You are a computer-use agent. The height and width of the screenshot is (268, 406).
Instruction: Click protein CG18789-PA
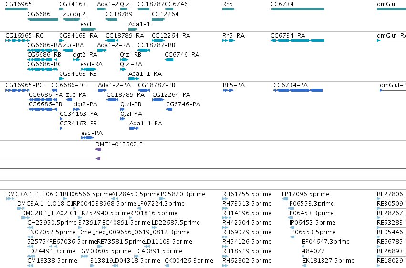[x=125, y=95]
